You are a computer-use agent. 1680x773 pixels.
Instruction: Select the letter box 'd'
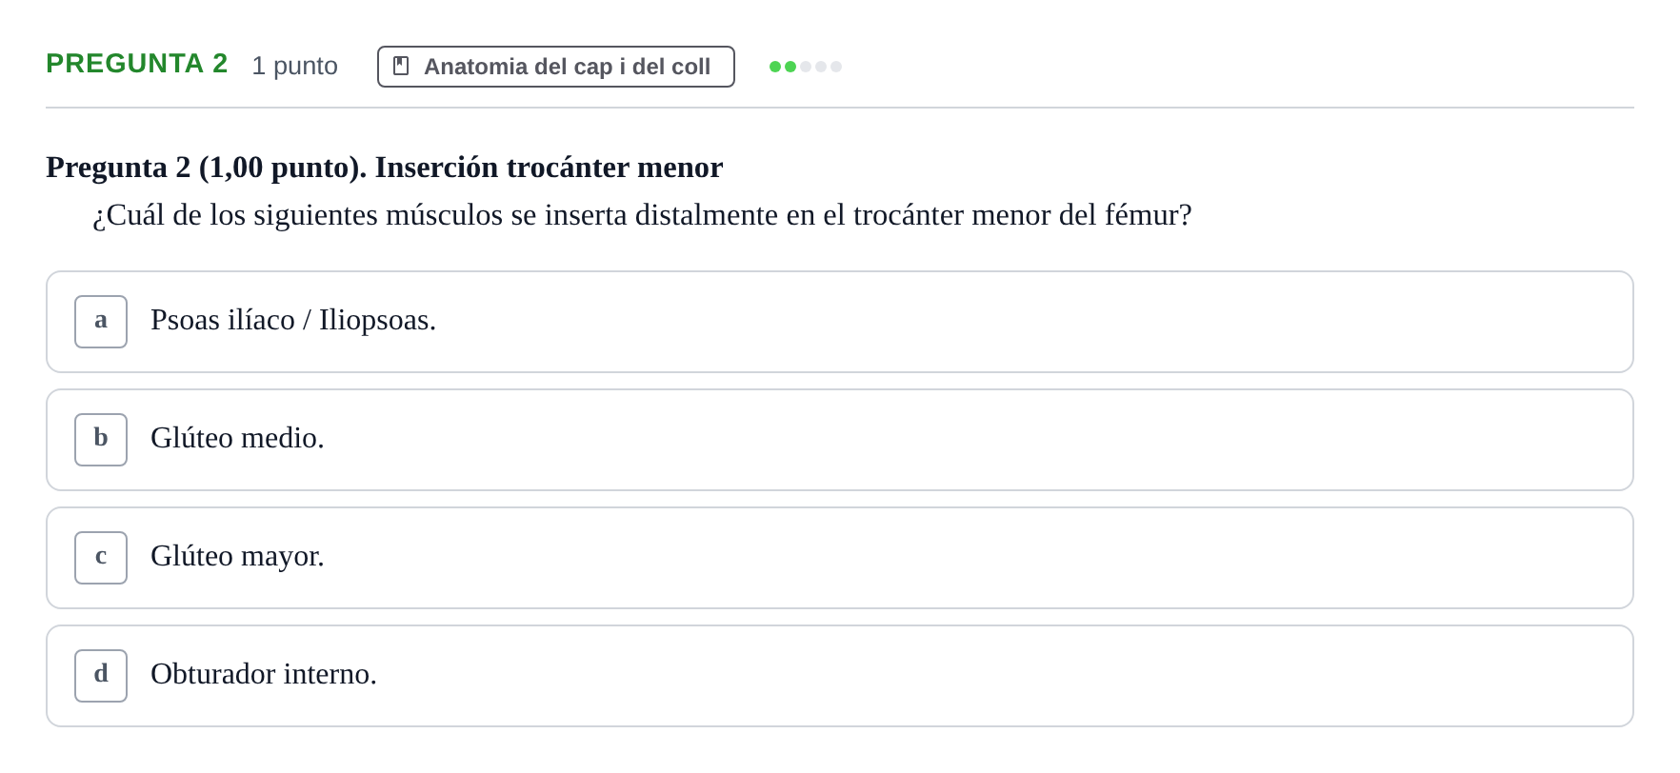click(101, 676)
